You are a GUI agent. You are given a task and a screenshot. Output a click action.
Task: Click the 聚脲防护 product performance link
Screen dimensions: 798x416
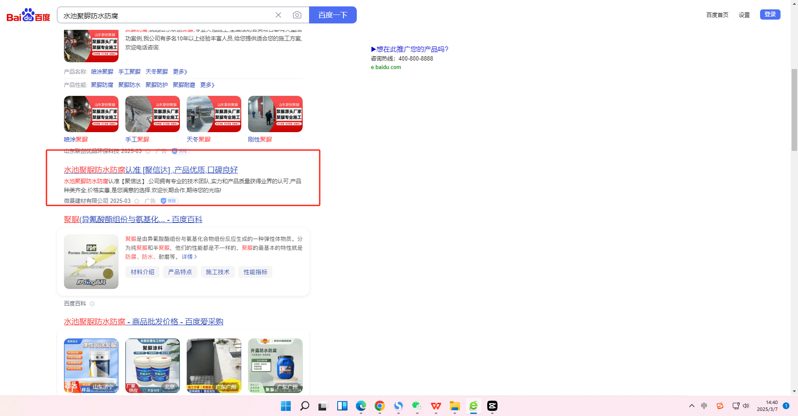157,85
